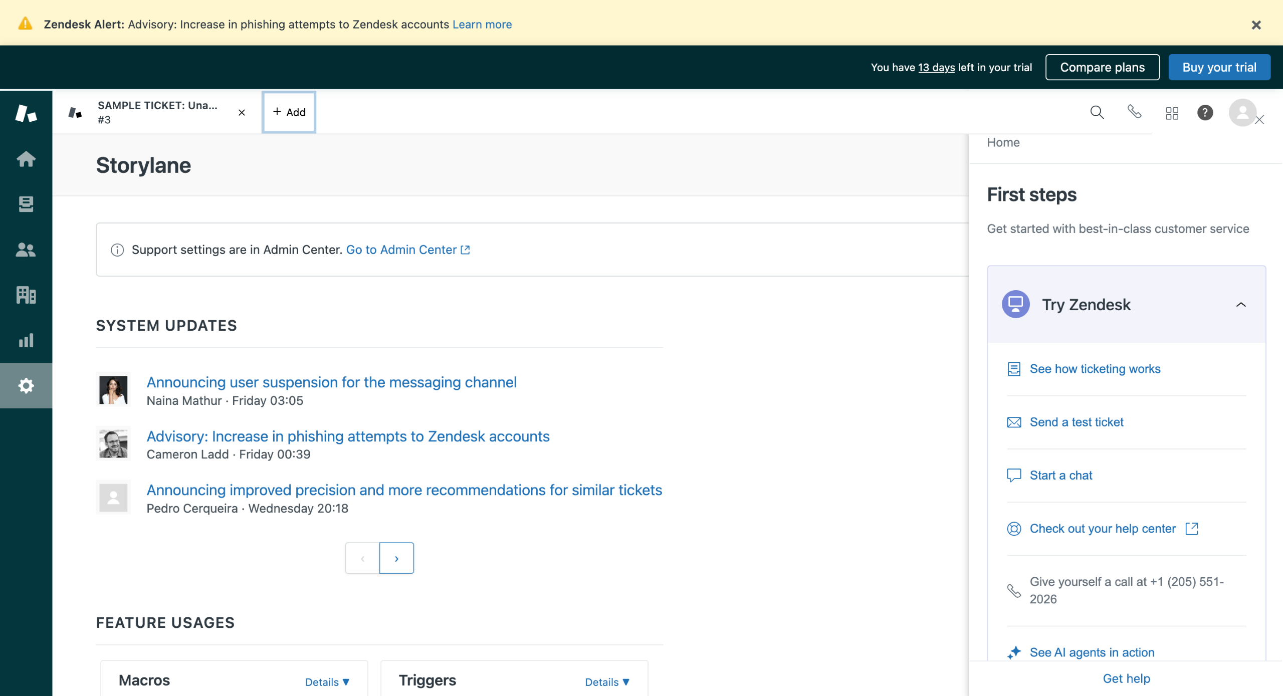Open the Zendesk products grid icon
Image resolution: width=1283 pixels, height=696 pixels.
pos(1172,113)
